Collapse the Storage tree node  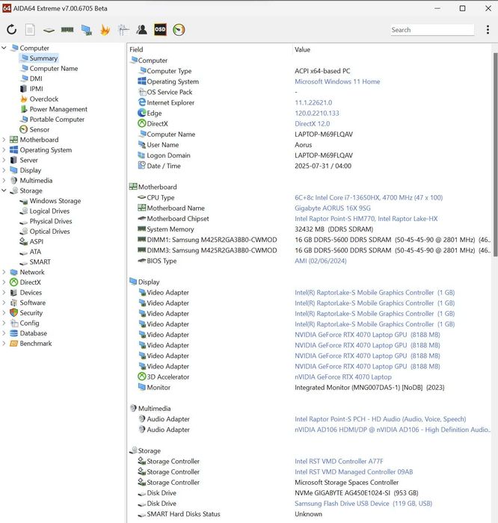click(4, 191)
